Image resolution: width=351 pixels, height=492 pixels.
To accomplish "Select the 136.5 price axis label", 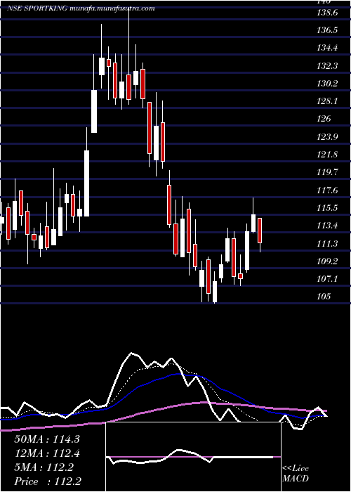I will 327,30.
